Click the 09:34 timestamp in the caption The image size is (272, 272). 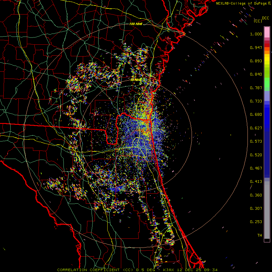(x=211, y=270)
